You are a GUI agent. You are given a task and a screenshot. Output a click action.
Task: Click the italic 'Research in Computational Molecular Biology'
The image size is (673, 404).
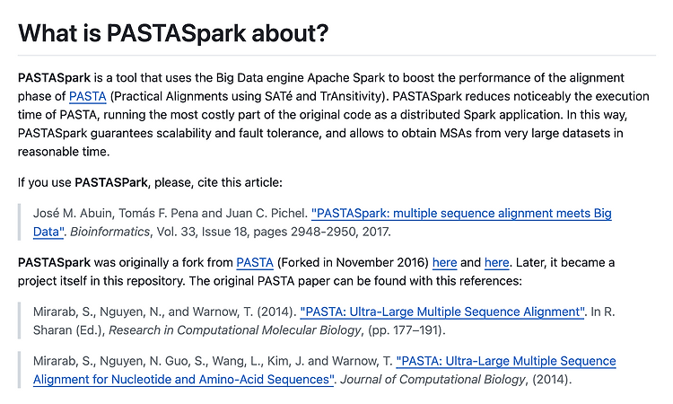(235, 330)
